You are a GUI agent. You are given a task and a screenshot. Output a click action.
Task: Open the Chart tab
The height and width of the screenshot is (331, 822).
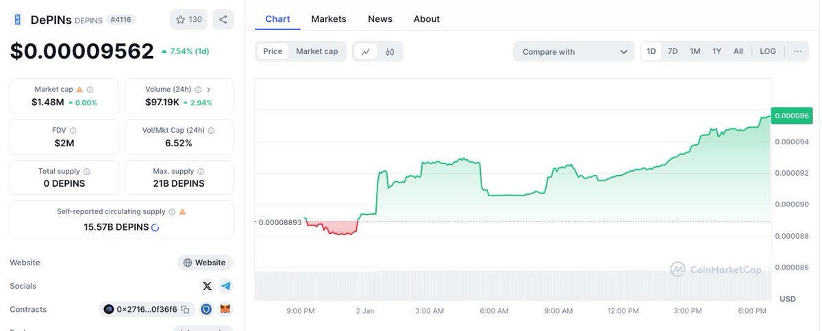coord(277,19)
